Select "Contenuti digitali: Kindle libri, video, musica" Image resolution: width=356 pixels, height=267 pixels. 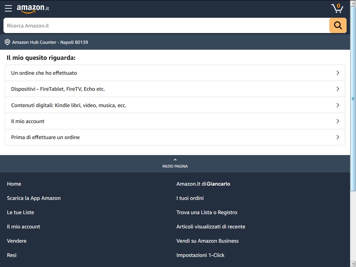pyautogui.click(x=175, y=105)
